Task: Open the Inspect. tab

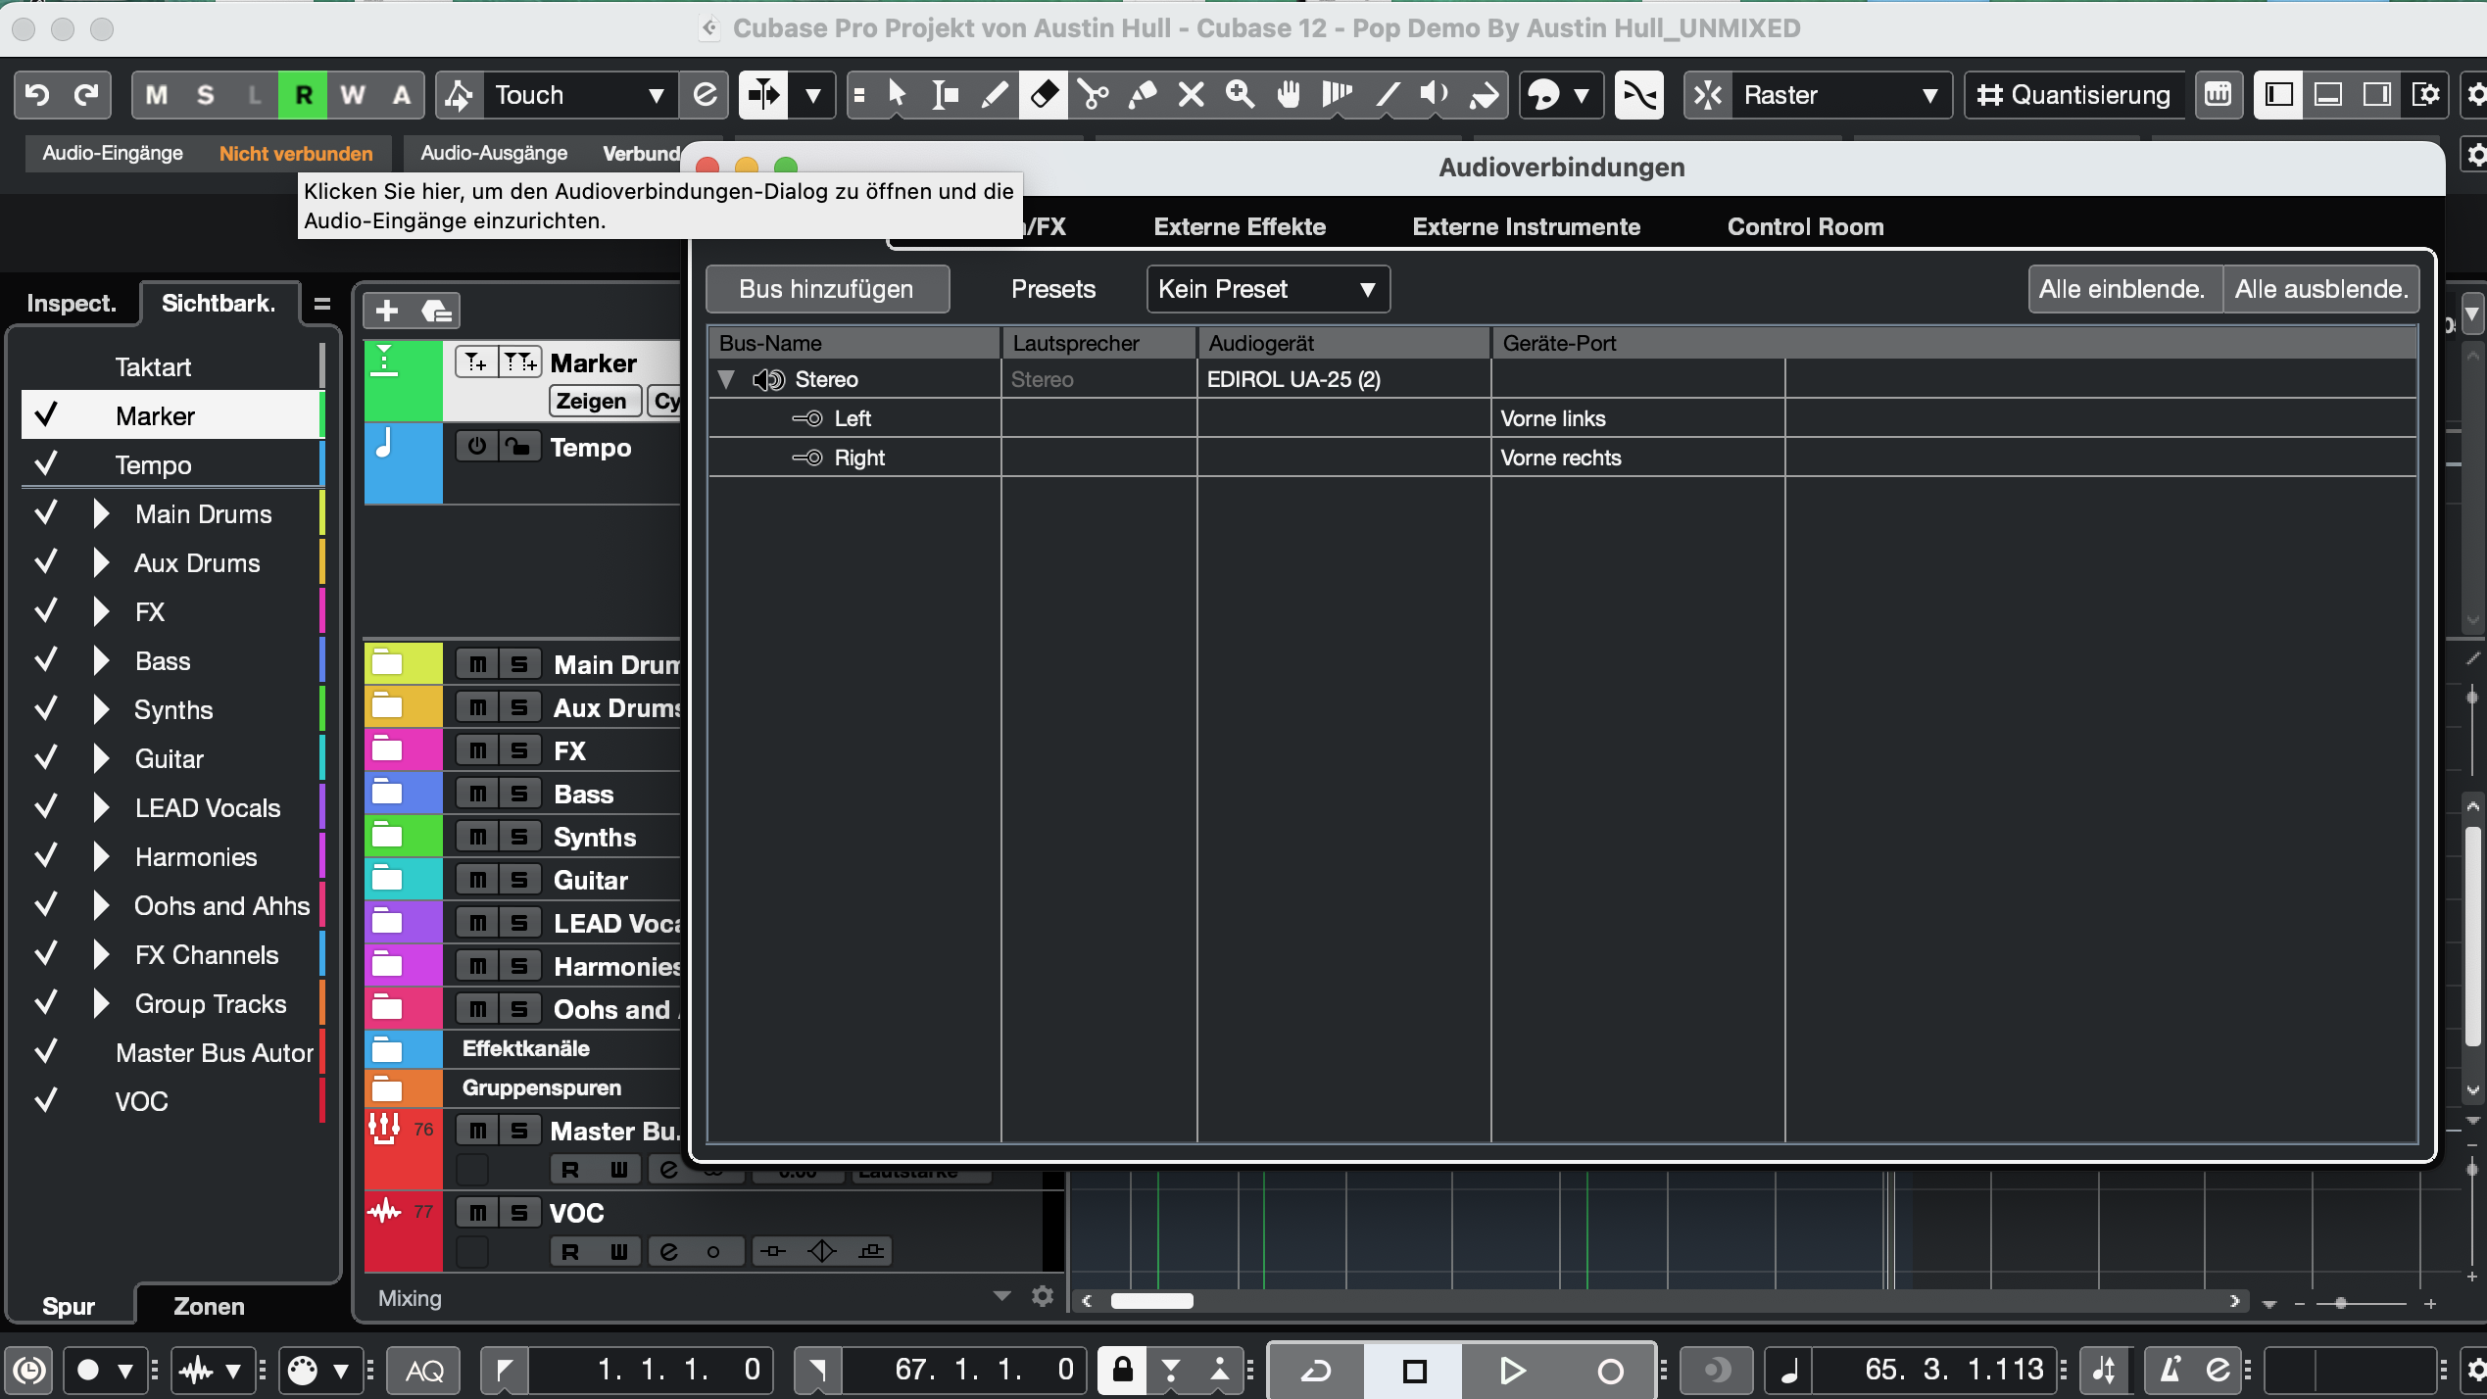Action: click(x=72, y=303)
